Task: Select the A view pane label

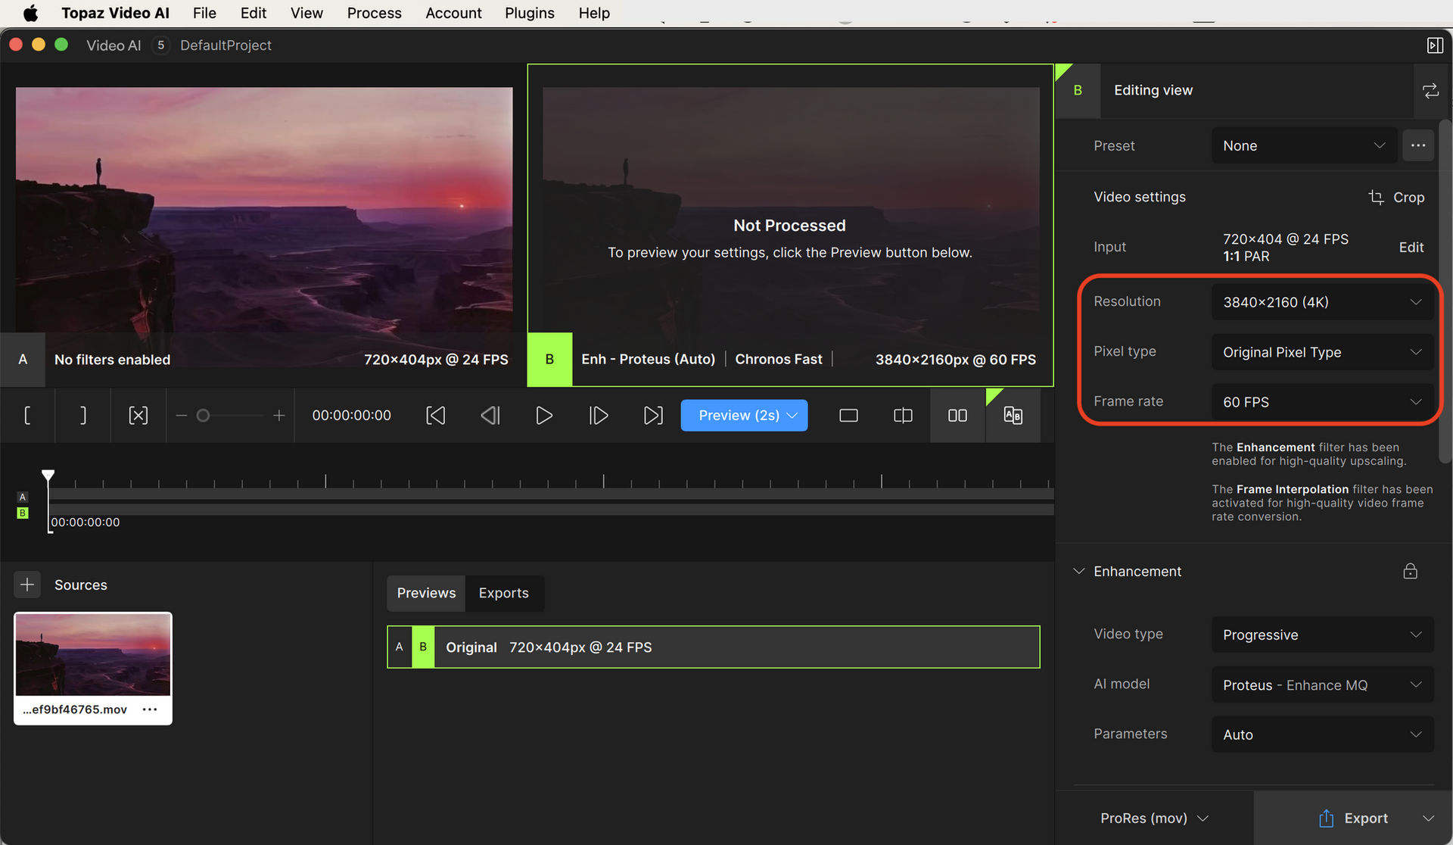Action: coord(23,360)
